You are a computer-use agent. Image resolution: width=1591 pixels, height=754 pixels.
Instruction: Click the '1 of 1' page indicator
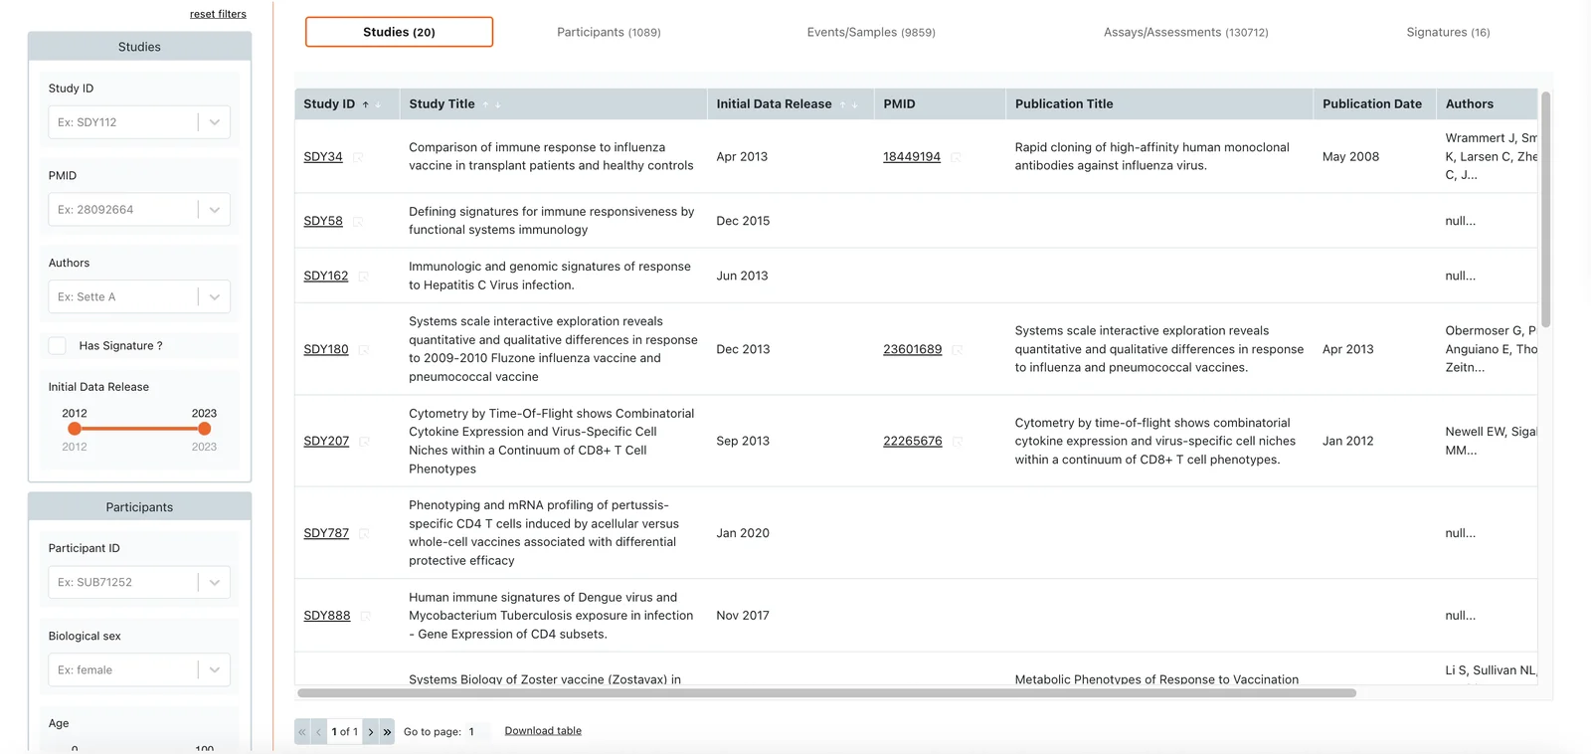[x=345, y=732]
